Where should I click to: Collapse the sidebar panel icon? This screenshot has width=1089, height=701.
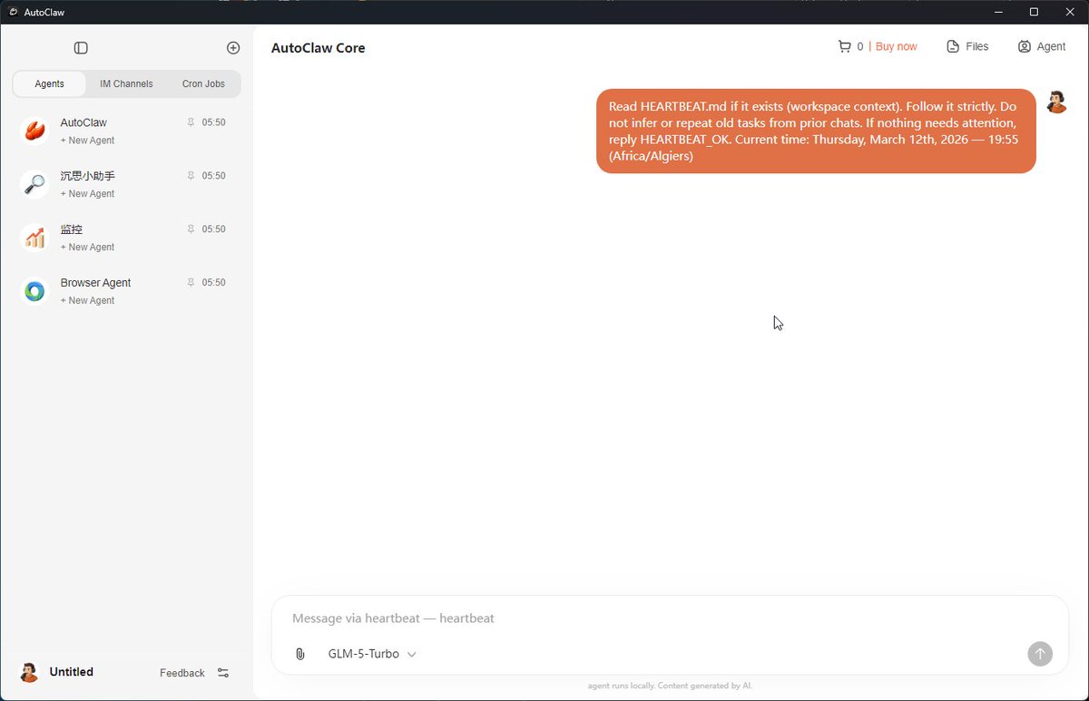(81, 48)
